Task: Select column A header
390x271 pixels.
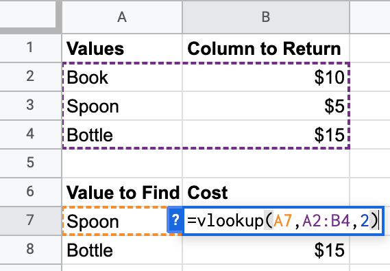Action: (x=122, y=17)
